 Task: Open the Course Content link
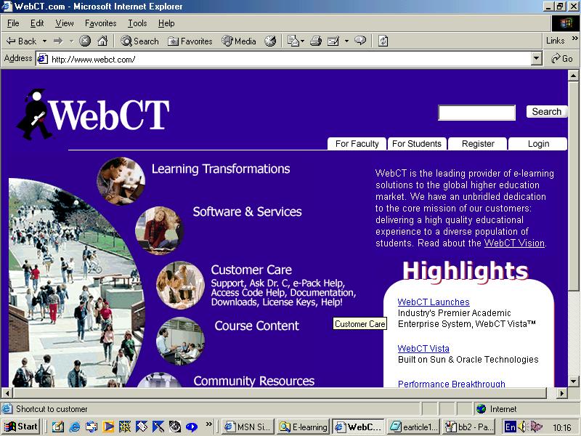257,326
